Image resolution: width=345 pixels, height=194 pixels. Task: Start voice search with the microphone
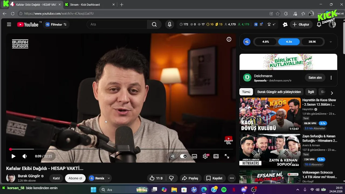coord(170,25)
